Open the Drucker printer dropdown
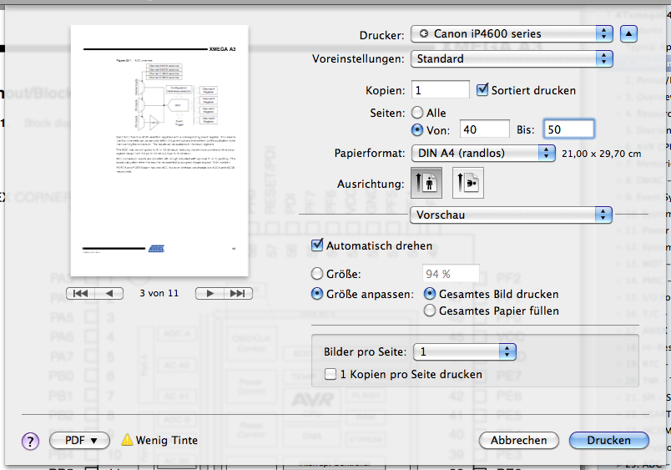 512,34
